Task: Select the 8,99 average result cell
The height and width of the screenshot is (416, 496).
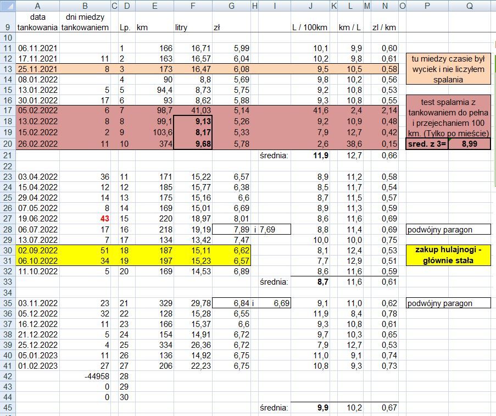Action: 470,144
